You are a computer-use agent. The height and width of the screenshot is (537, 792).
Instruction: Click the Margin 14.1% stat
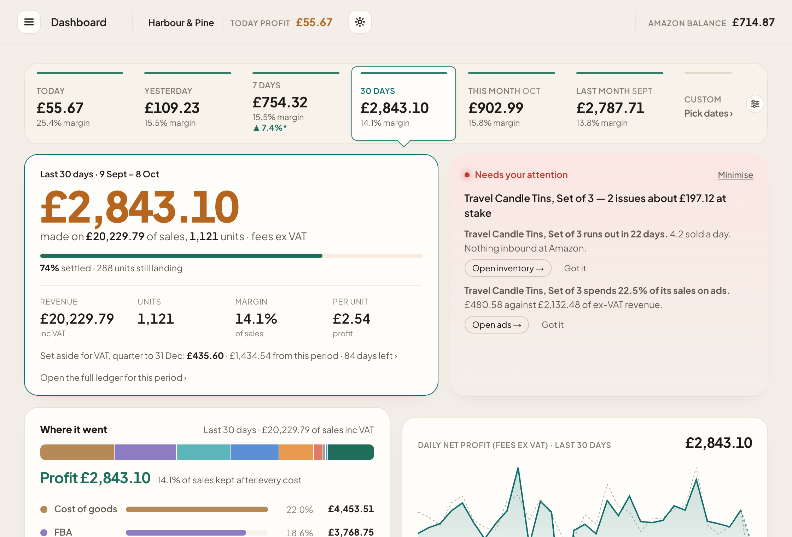(x=256, y=318)
